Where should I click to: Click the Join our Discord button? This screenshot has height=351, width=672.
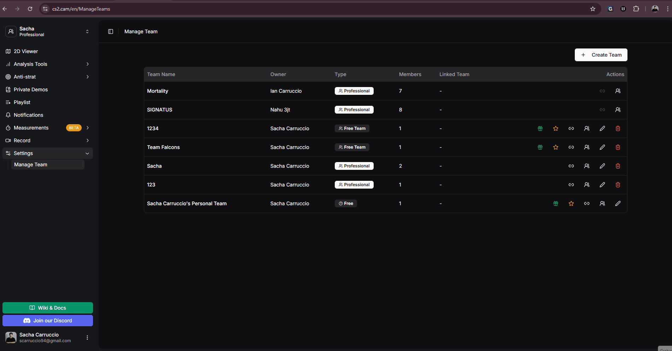pyautogui.click(x=48, y=321)
